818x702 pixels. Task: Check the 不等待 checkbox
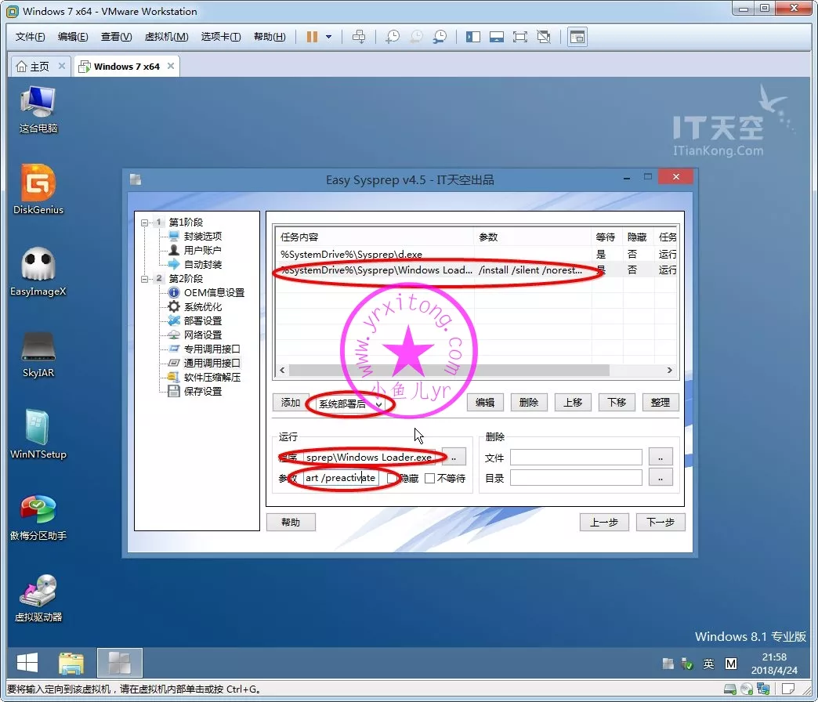point(429,478)
